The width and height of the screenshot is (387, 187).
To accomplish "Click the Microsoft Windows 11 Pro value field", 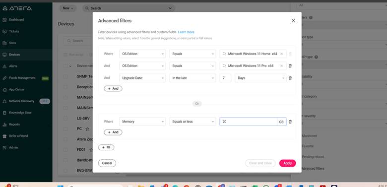I will click(253, 66).
